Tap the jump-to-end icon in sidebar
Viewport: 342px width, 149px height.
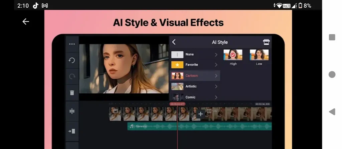pyautogui.click(x=72, y=131)
